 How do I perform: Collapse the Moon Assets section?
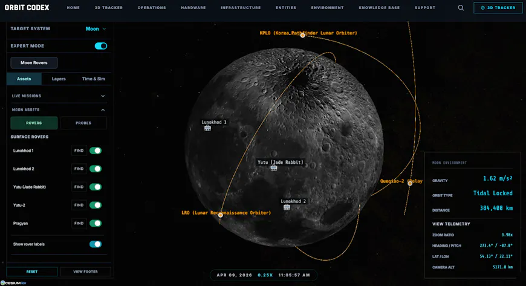(x=59, y=110)
